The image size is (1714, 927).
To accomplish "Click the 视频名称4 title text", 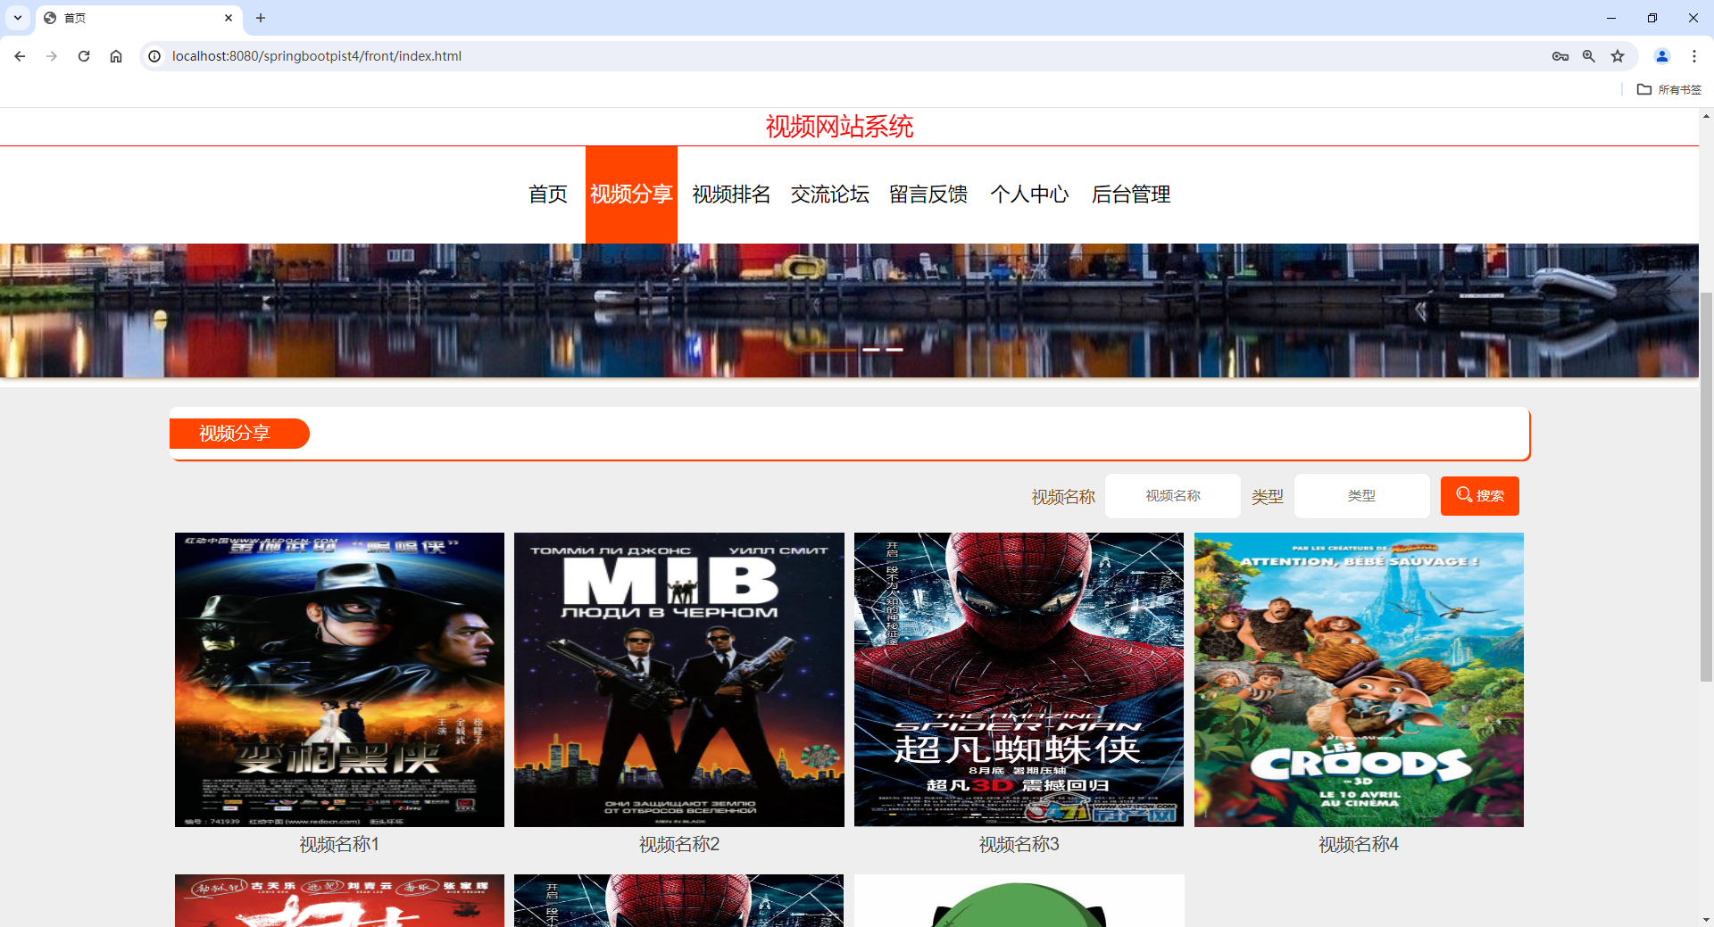I will pos(1359,844).
